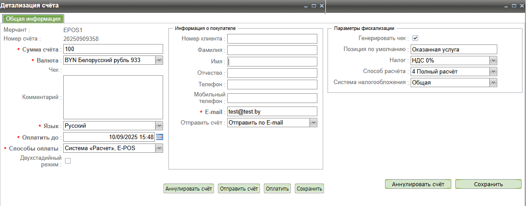This screenshot has width=526, height=206.
Task: Click into the Сумма счёта field
Action: pyautogui.click(x=113, y=48)
